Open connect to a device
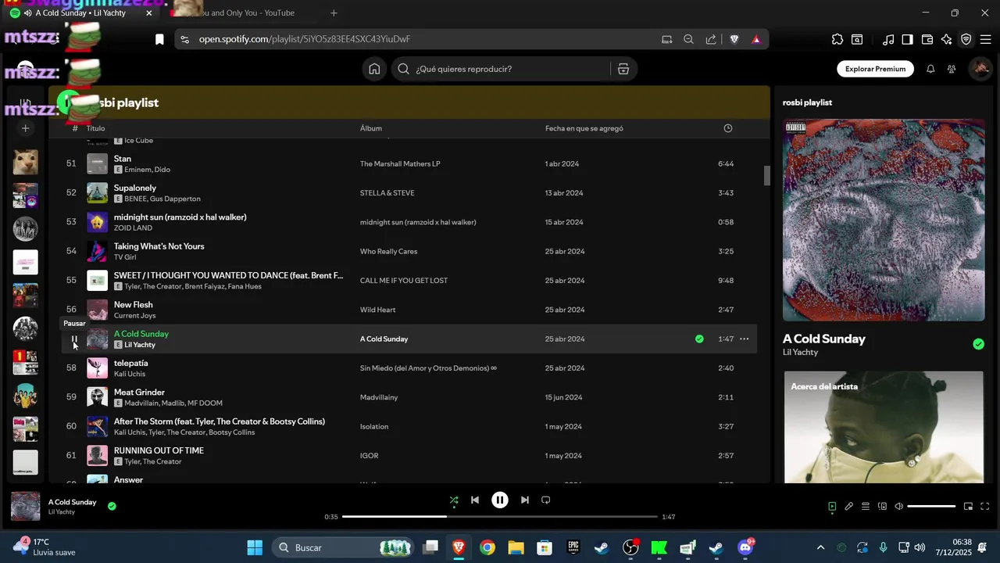The image size is (1000, 563). pyautogui.click(x=883, y=506)
